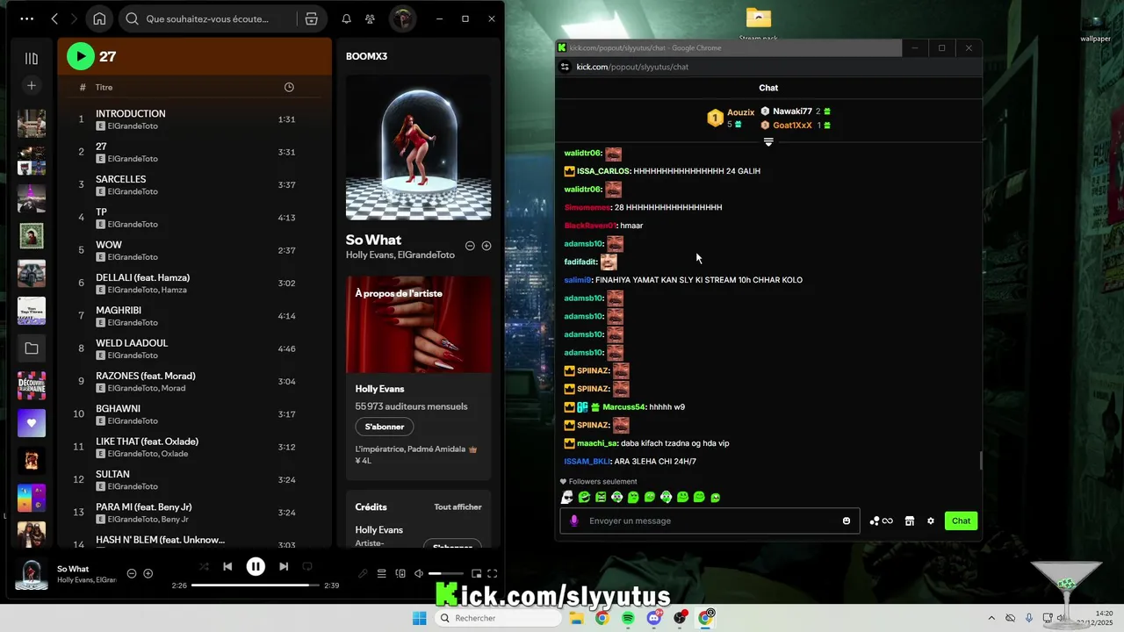Open the Stream pack folder on desktop
Viewport: 1124px width, 632px height.
pyautogui.click(x=759, y=25)
